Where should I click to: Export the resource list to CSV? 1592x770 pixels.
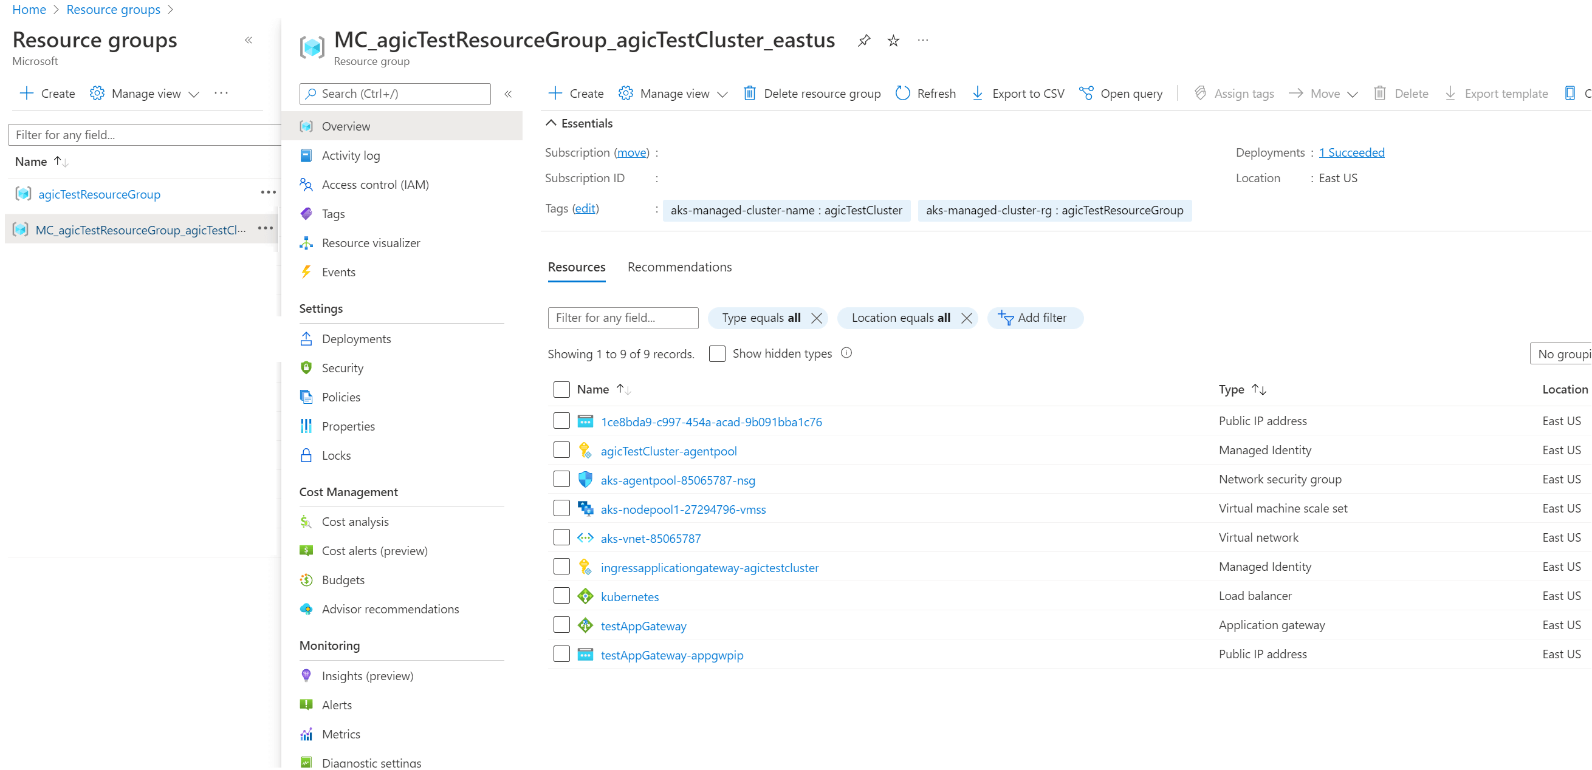coord(1017,94)
